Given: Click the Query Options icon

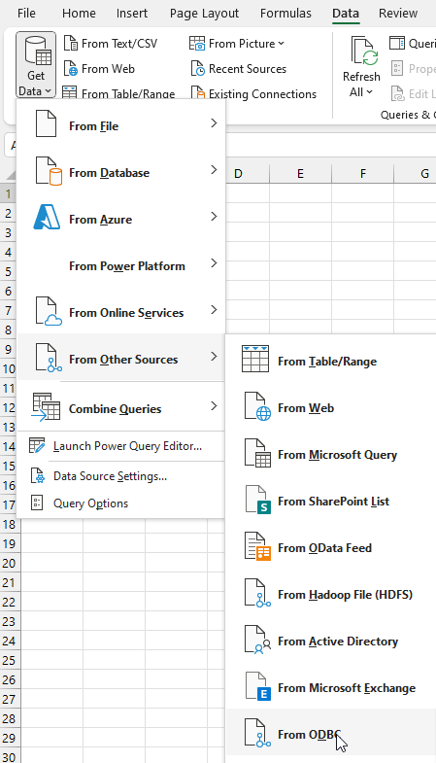Looking at the screenshot, I should coord(37,503).
